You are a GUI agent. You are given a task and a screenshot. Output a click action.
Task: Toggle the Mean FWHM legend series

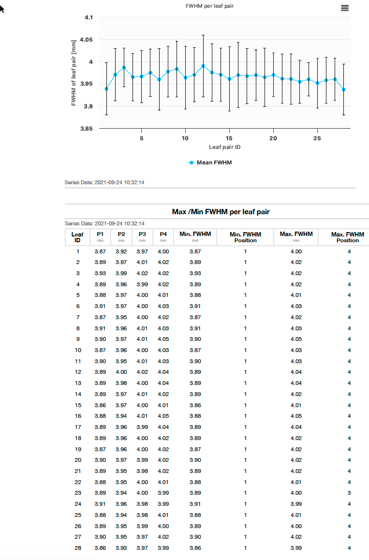[x=214, y=162]
